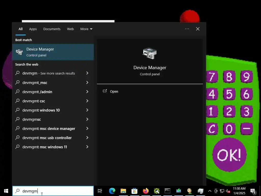Expand the More dropdown filter
Image resolution: width=261 pixels, height=196 pixels.
pos(86,29)
